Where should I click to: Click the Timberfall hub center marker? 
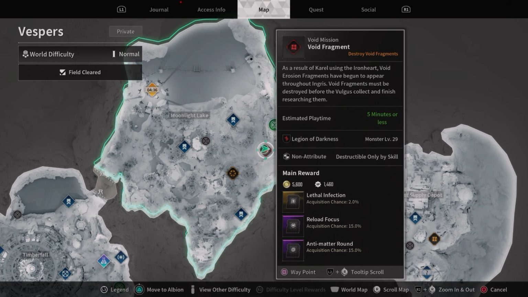[x=32, y=269]
